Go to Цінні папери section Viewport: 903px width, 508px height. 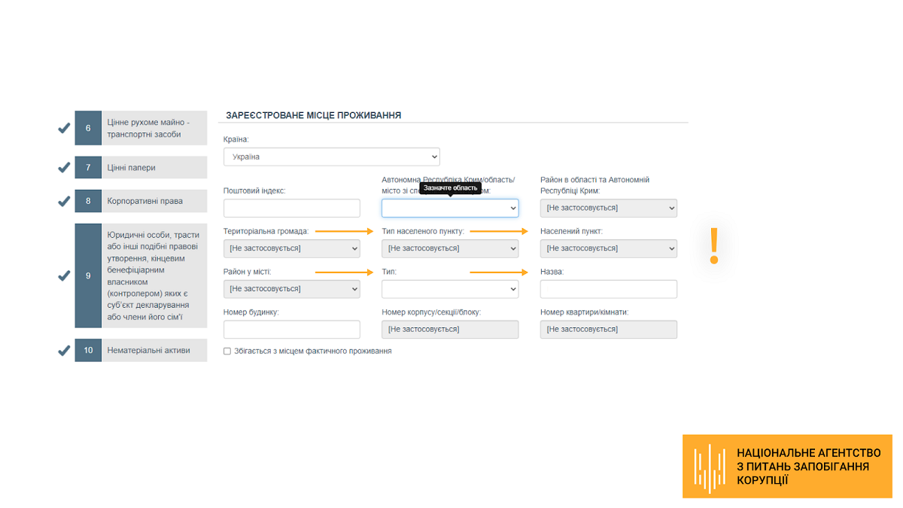pyautogui.click(x=154, y=167)
